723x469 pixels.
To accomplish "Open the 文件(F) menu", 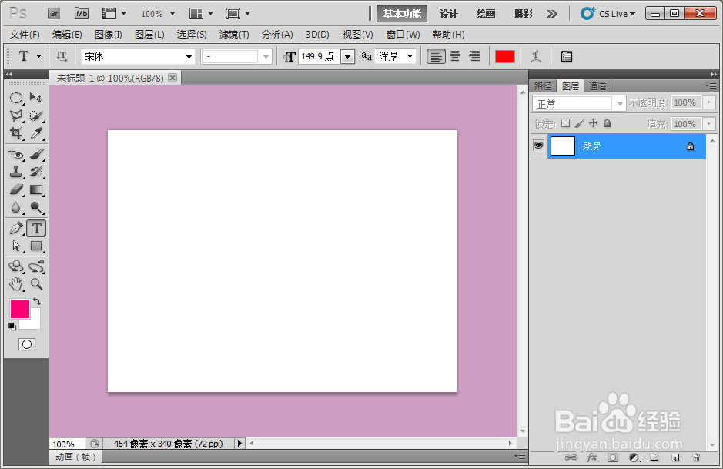I will point(25,35).
